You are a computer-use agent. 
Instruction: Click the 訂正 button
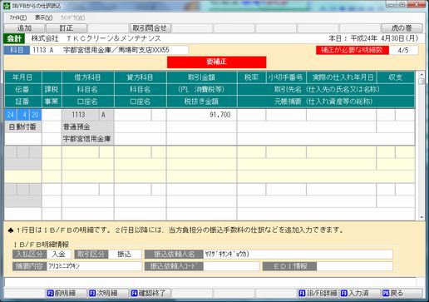67,28
